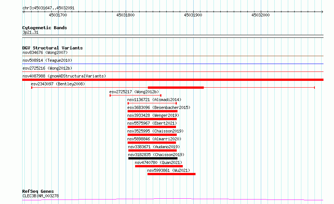Select the 3p21.31 cytogenetic band label
Screen dimensions: 334x204
tap(30, 33)
